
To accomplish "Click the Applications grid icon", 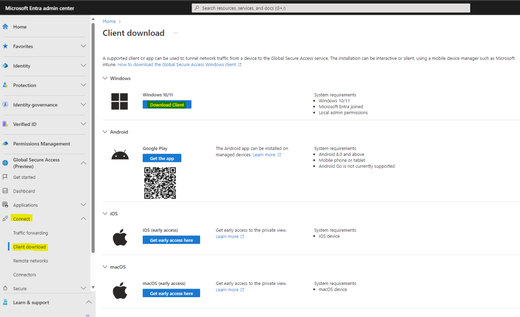I will point(5,205).
